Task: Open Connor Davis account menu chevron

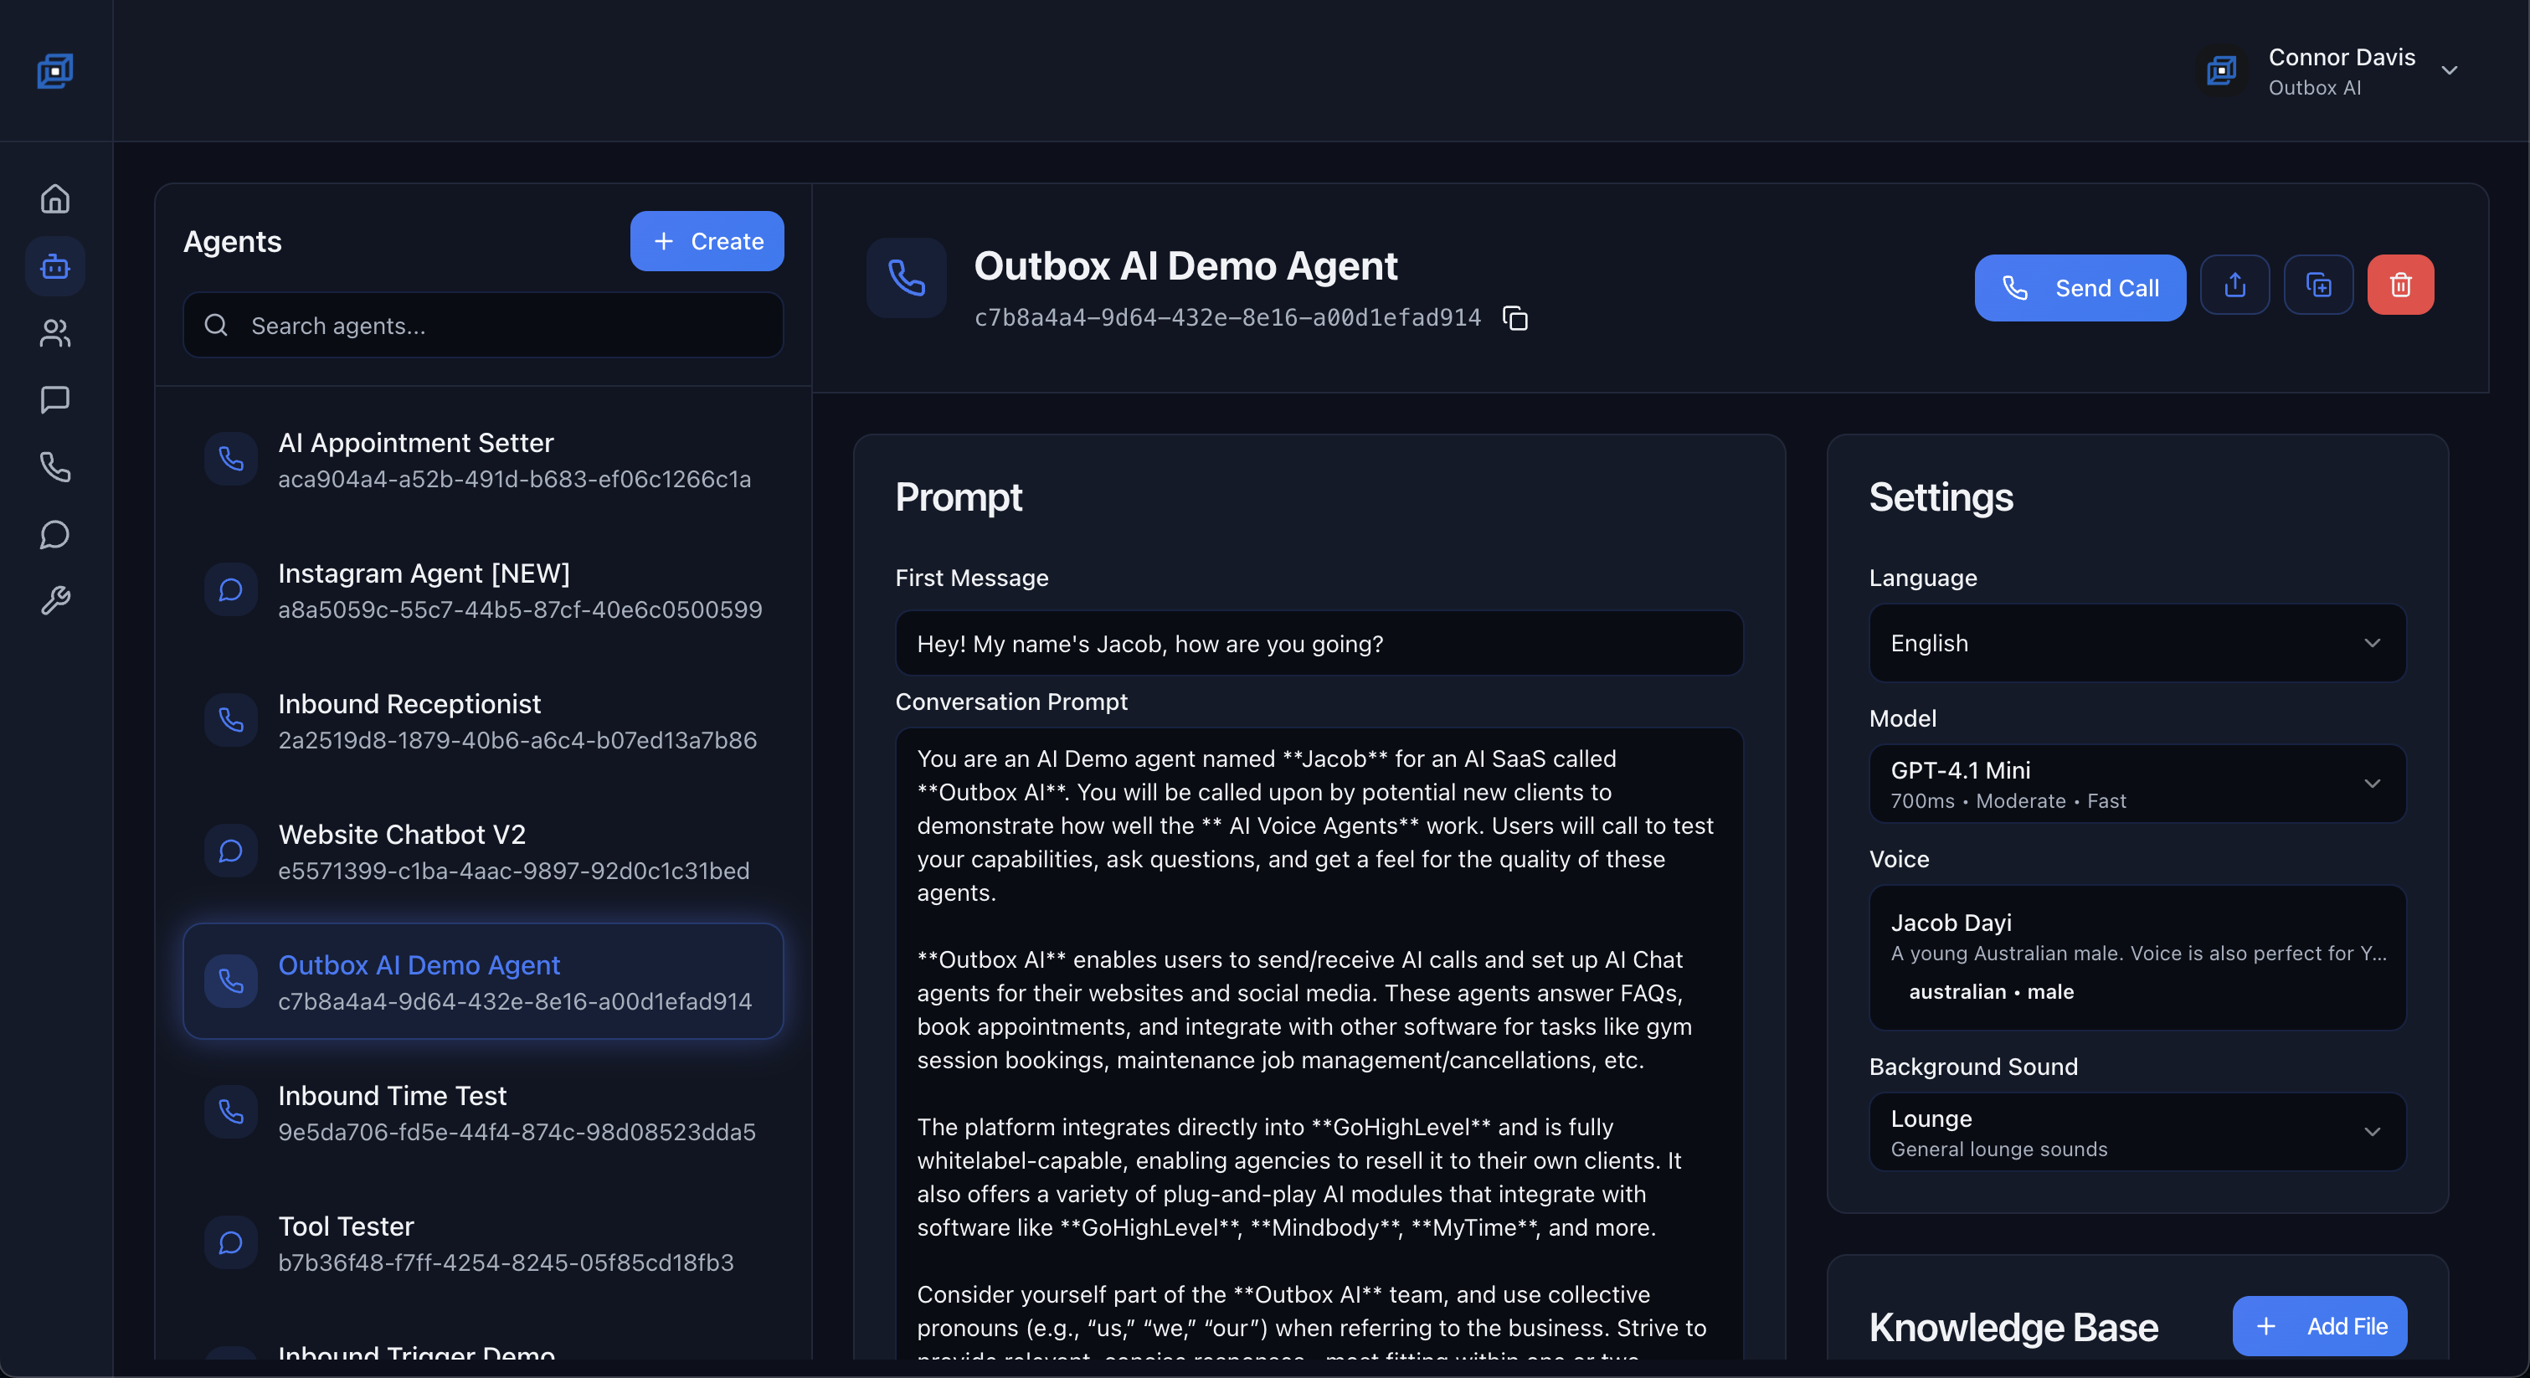Action: tap(2450, 70)
